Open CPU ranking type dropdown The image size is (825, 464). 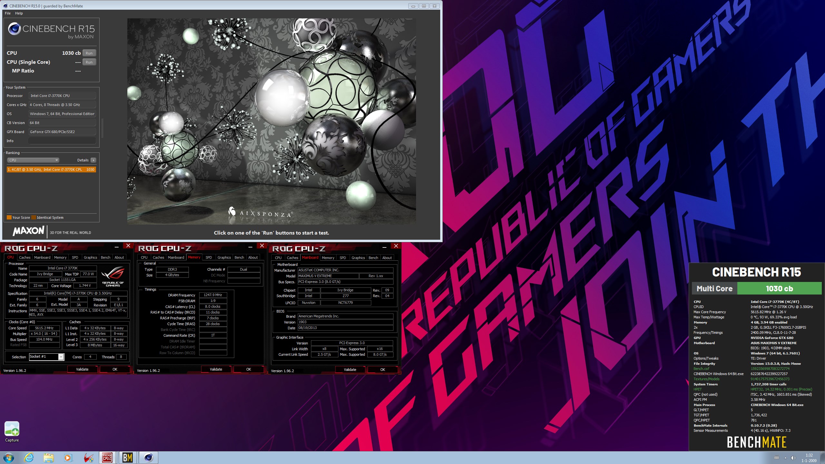[x=33, y=160]
